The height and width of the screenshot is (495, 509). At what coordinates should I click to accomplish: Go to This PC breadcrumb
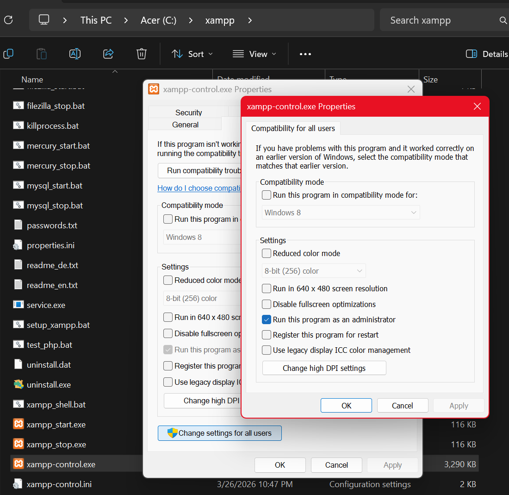click(x=96, y=20)
